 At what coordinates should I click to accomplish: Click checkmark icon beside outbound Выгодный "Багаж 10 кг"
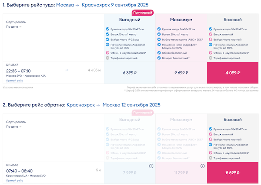pos(107,34)
